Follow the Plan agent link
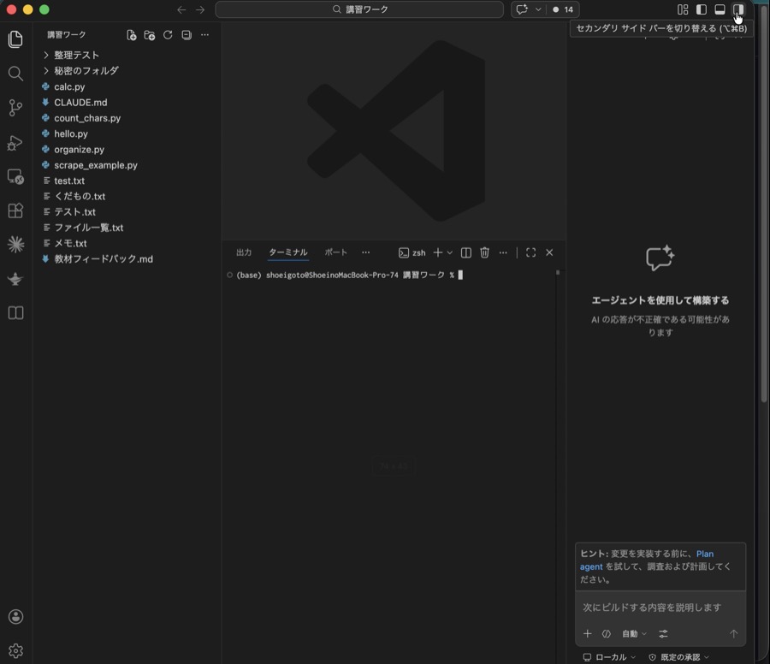This screenshot has height=664, width=770. [x=647, y=560]
